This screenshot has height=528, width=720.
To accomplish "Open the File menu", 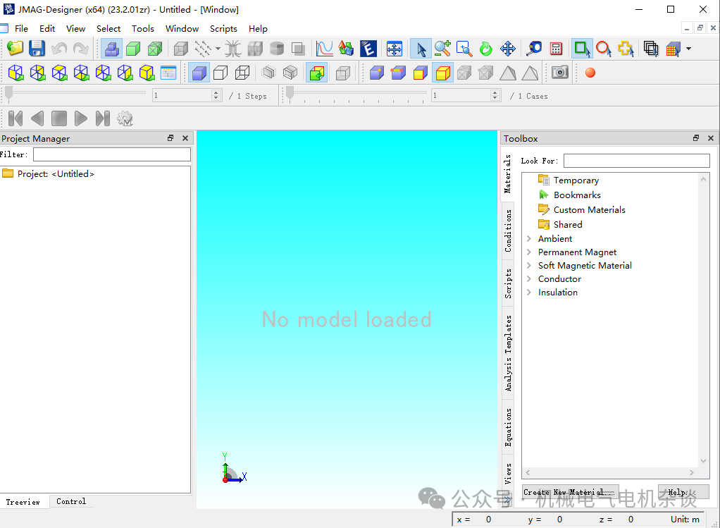I will coord(21,28).
